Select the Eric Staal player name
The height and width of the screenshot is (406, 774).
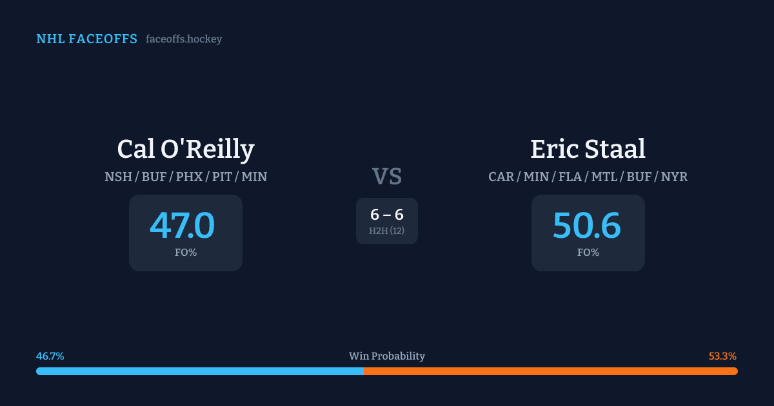click(588, 149)
